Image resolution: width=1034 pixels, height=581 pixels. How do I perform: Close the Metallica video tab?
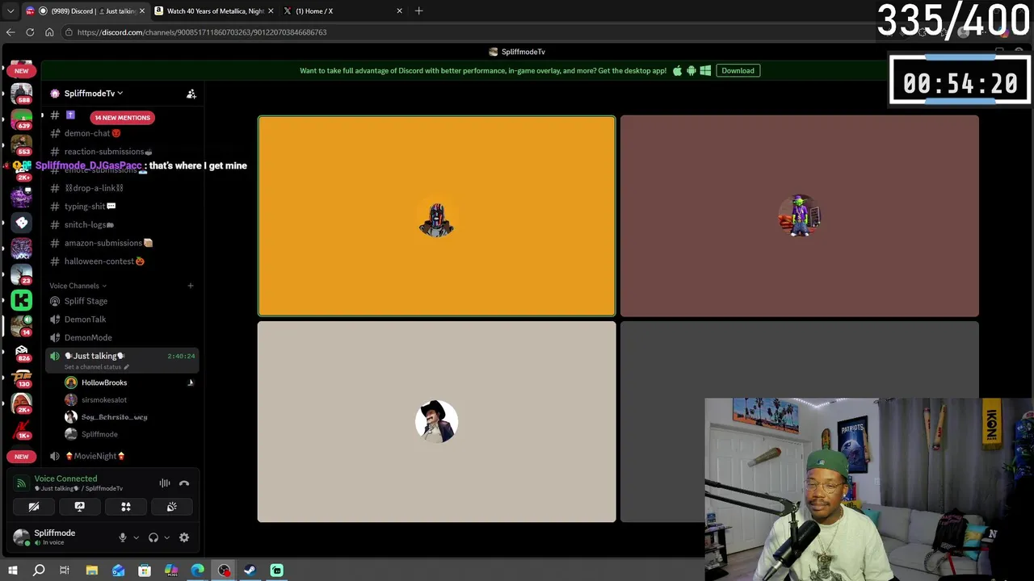[271, 11]
